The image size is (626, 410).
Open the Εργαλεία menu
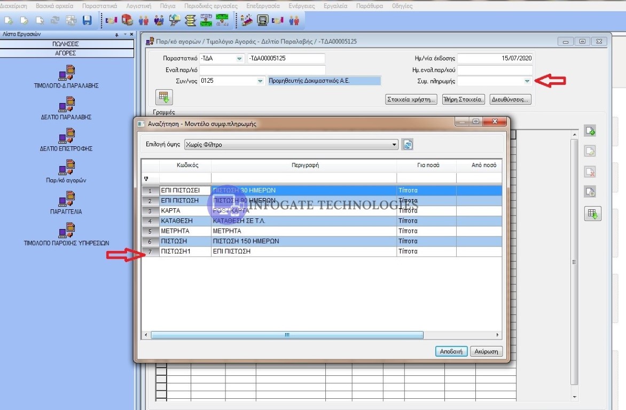tap(335, 6)
